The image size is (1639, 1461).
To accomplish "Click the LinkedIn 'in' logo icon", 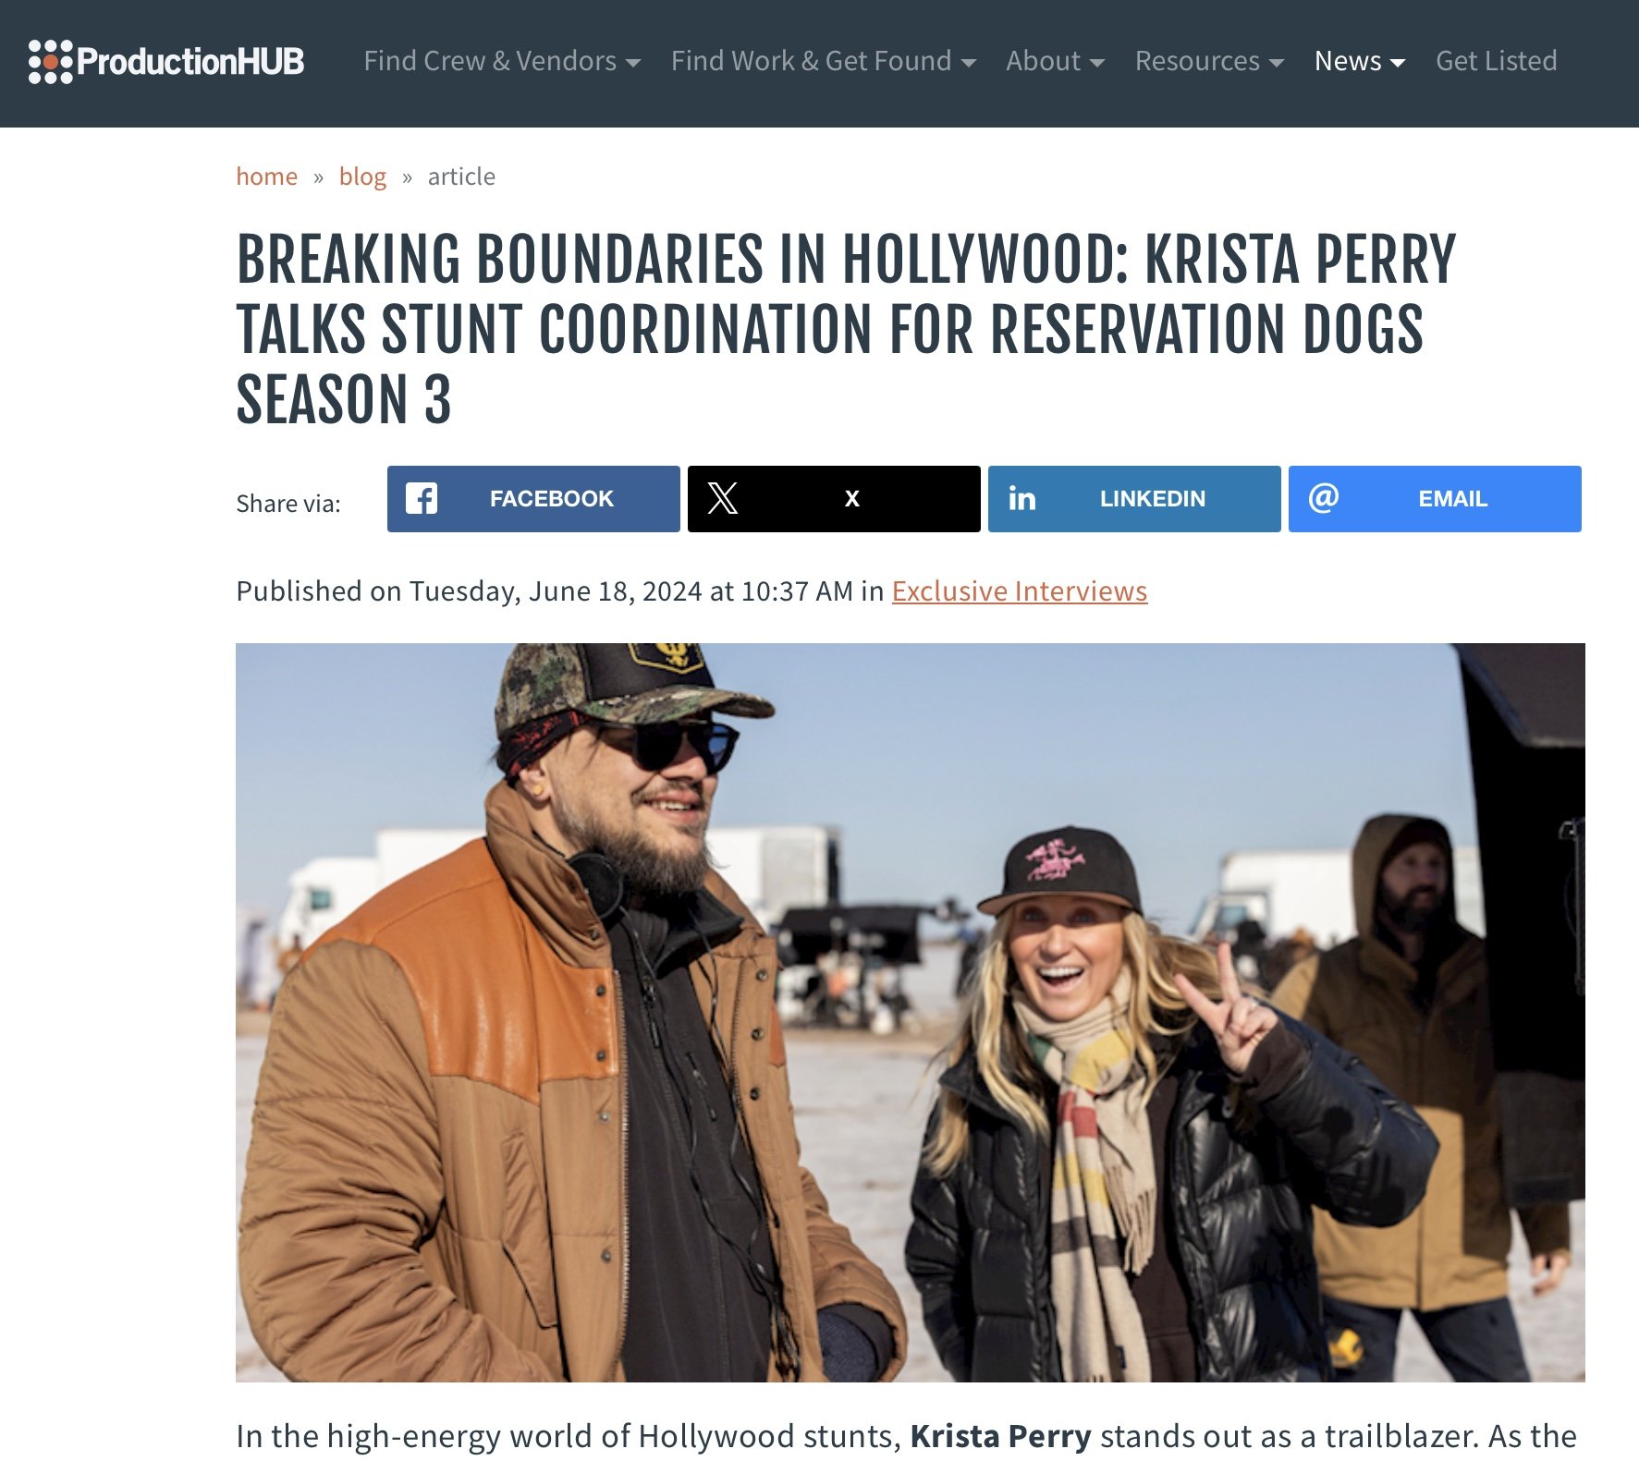I will click(x=1021, y=499).
